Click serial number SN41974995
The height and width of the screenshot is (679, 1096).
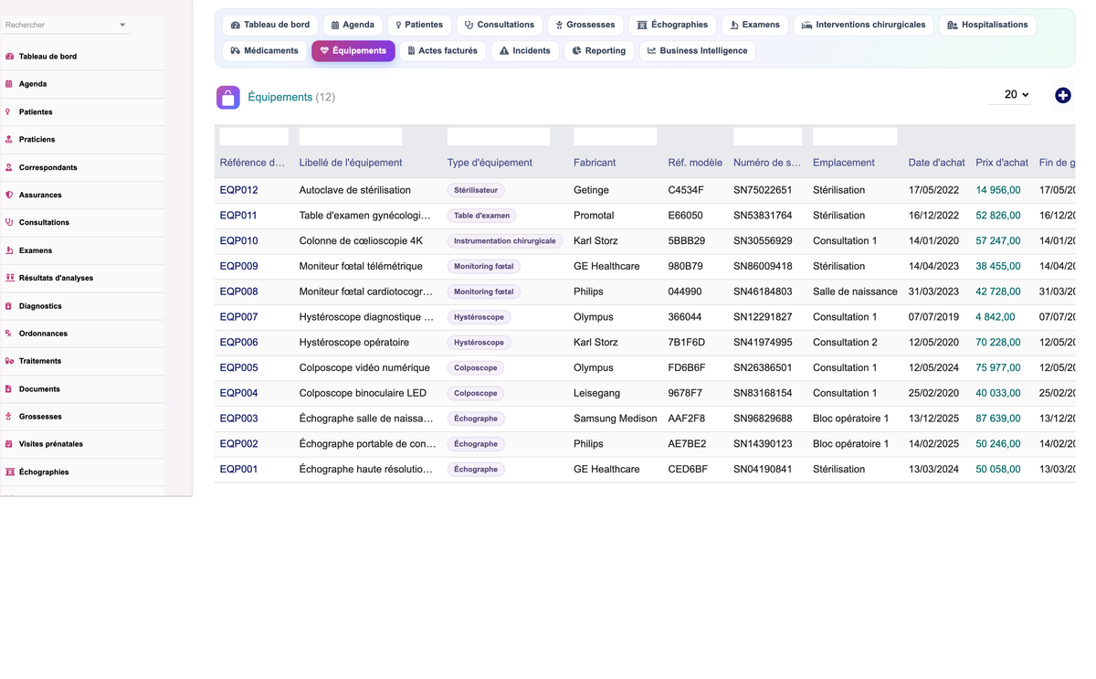tap(763, 343)
